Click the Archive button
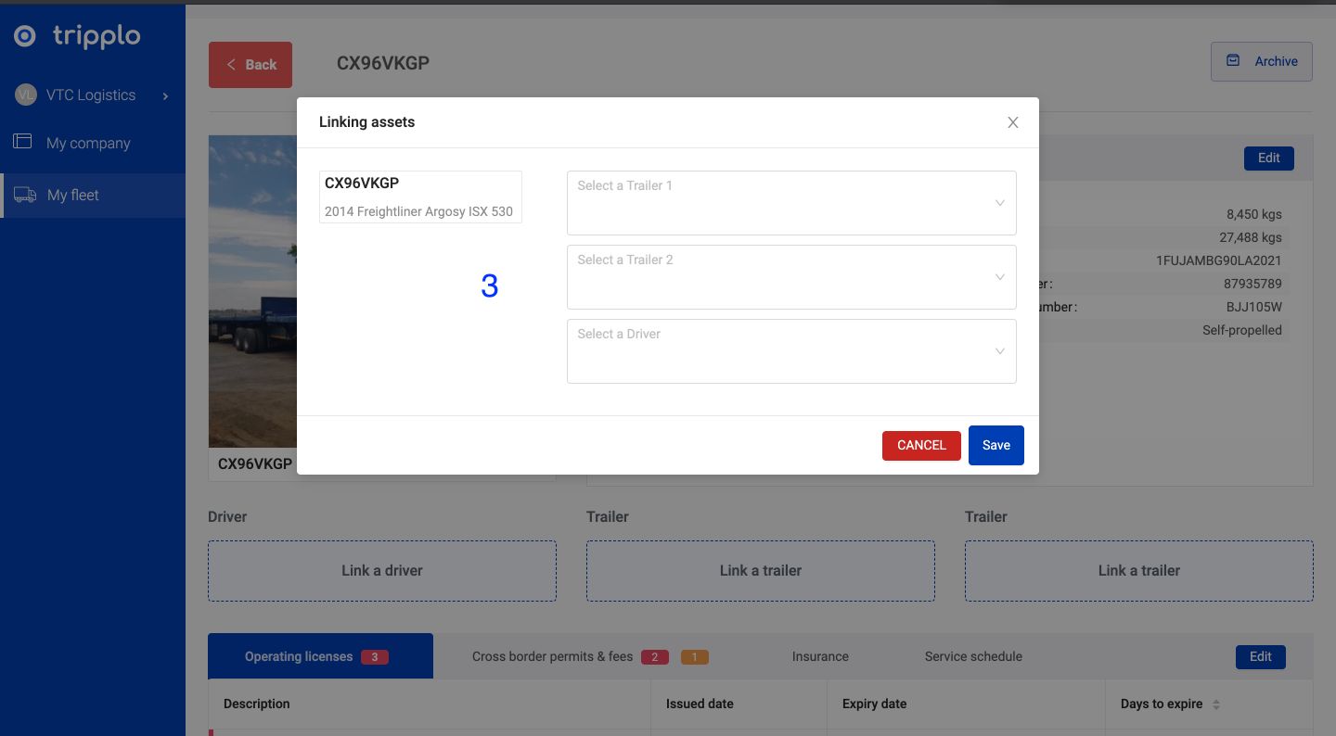This screenshot has width=1336, height=736. [x=1261, y=61]
